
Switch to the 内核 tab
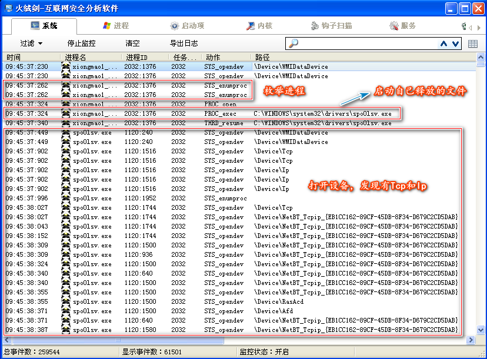click(x=259, y=26)
